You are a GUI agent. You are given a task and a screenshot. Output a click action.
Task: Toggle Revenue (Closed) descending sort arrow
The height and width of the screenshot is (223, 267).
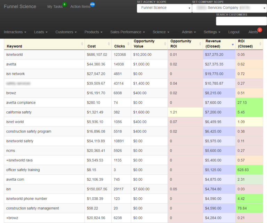[x=233, y=44]
